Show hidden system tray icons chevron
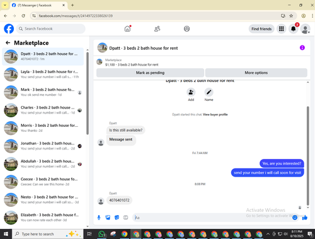315x239 pixels. point(268,234)
